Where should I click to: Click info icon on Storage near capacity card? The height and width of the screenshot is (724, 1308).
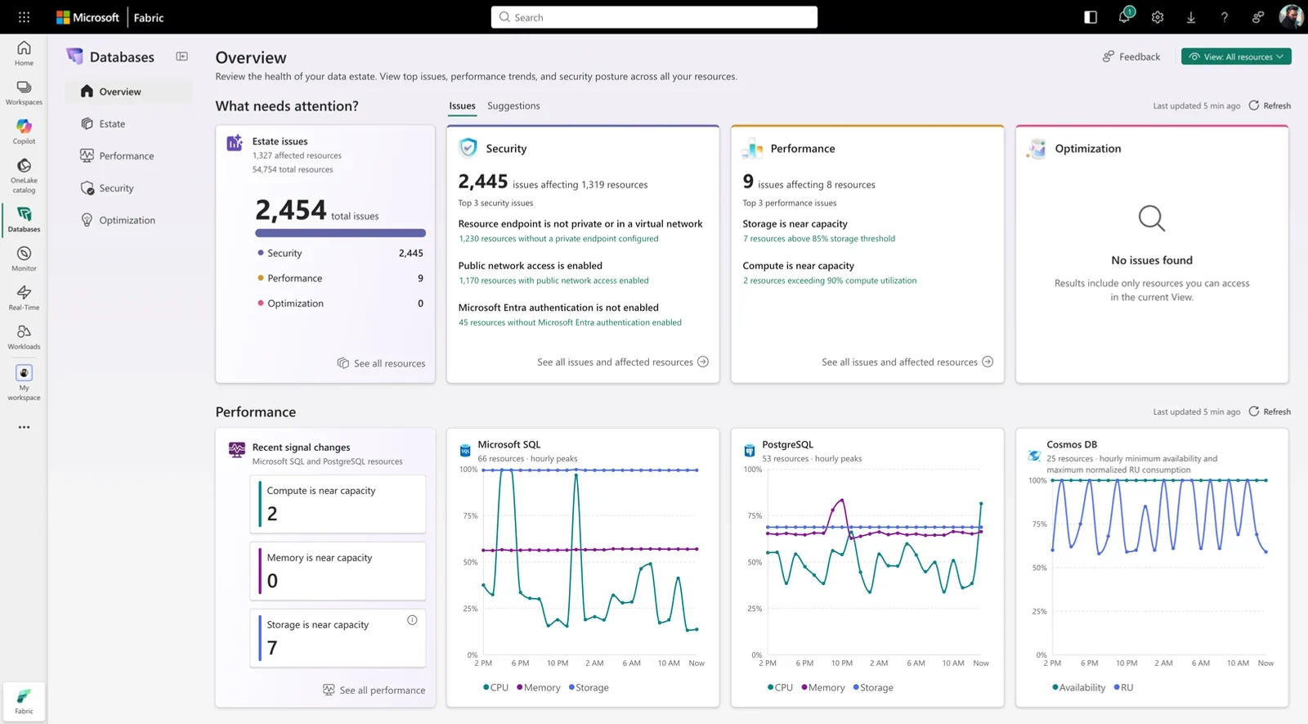412,620
